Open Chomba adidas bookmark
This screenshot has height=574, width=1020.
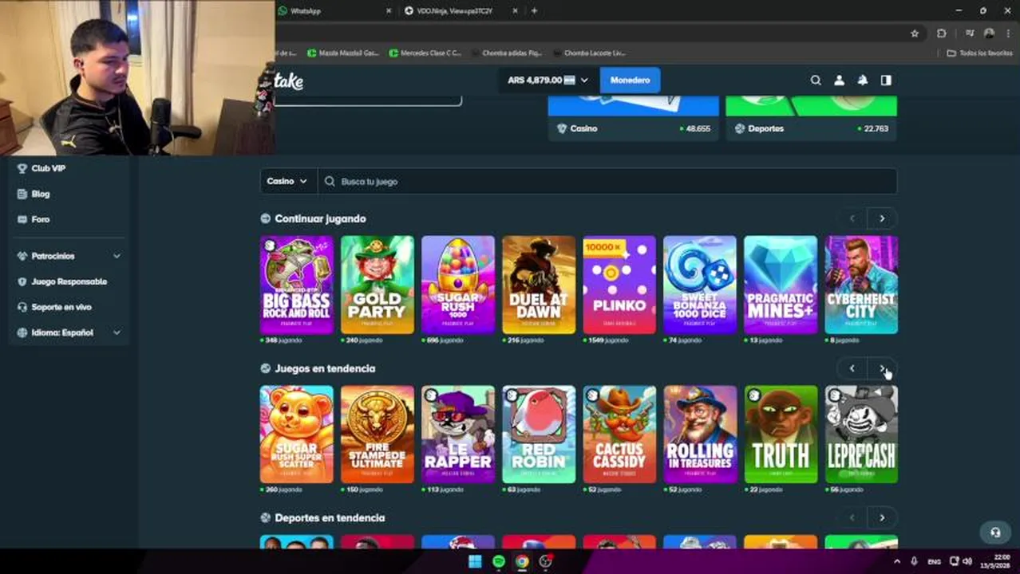click(505, 53)
